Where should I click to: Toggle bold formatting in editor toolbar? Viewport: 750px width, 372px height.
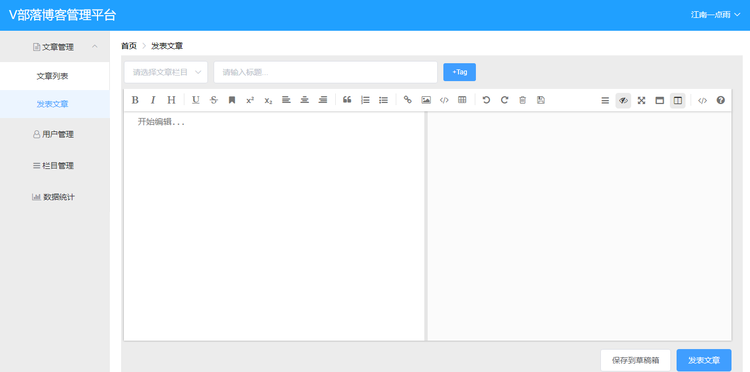pos(135,100)
